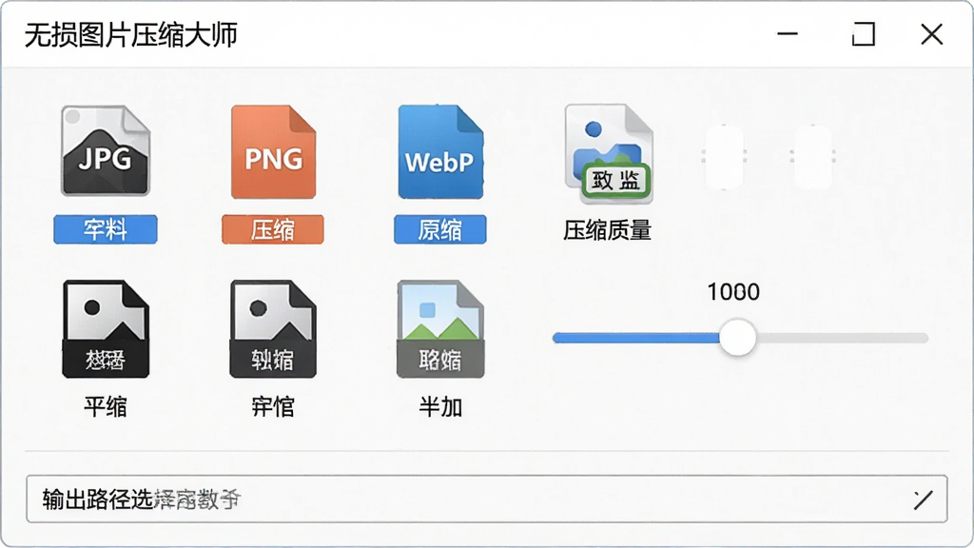This screenshot has height=548, width=974.
Task: Minimize the compression app window
Action: tap(787, 34)
